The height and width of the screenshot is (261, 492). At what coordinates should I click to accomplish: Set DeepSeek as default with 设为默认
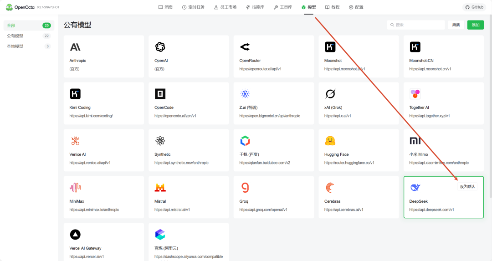467,187
